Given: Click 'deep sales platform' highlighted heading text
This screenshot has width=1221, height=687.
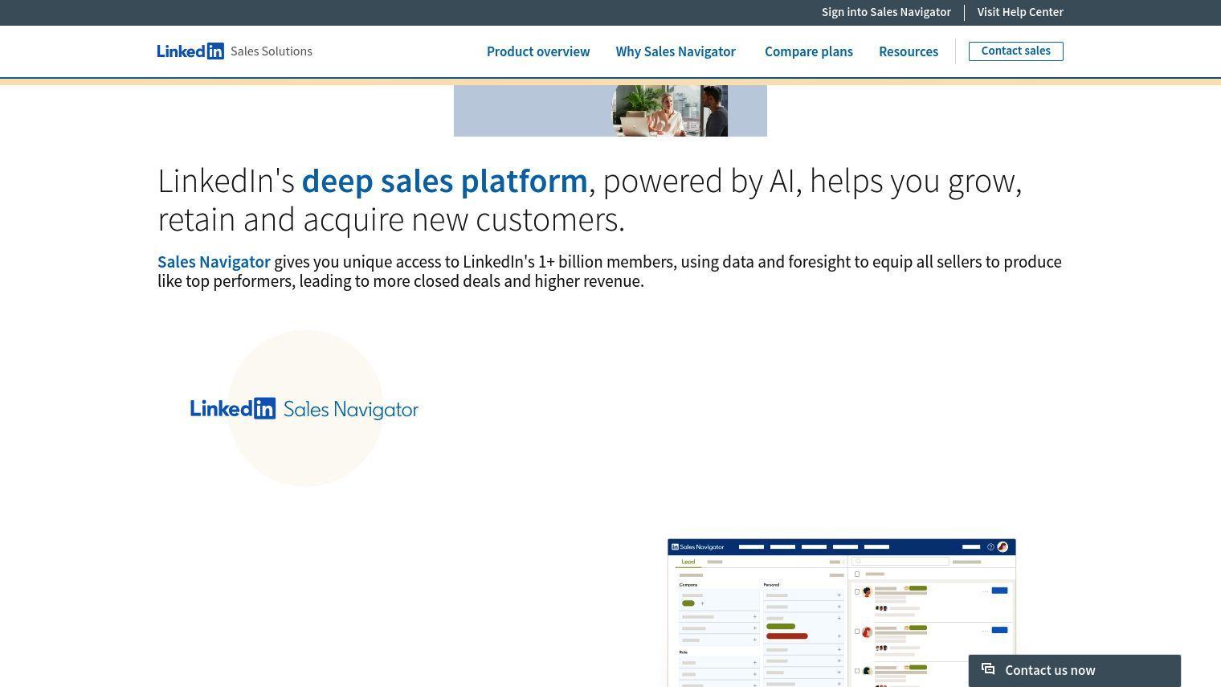Looking at the screenshot, I should [444, 181].
